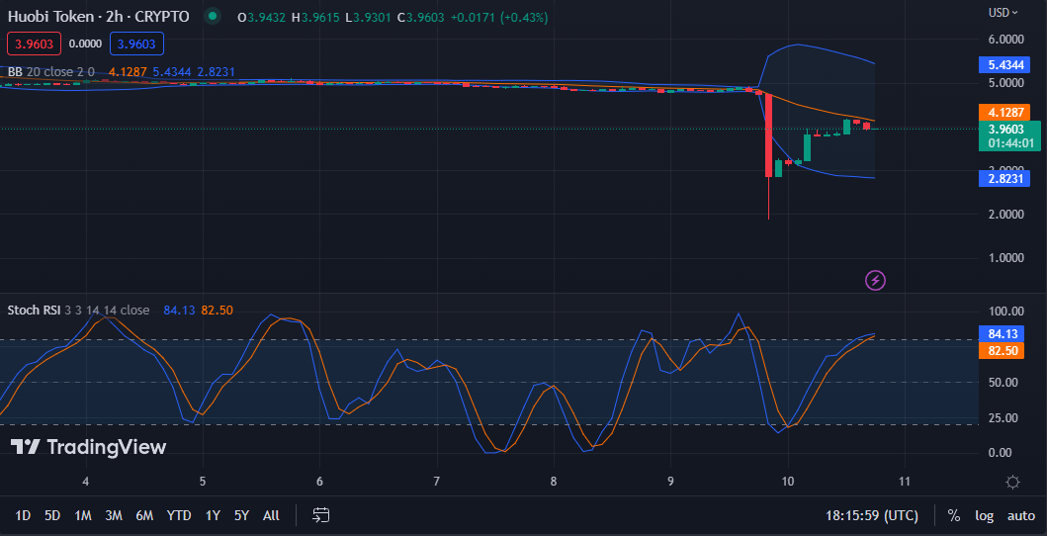Viewport: 1047px width, 536px height.
Task: Click the Stoch RSI indicator legend
Action: point(78,310)
